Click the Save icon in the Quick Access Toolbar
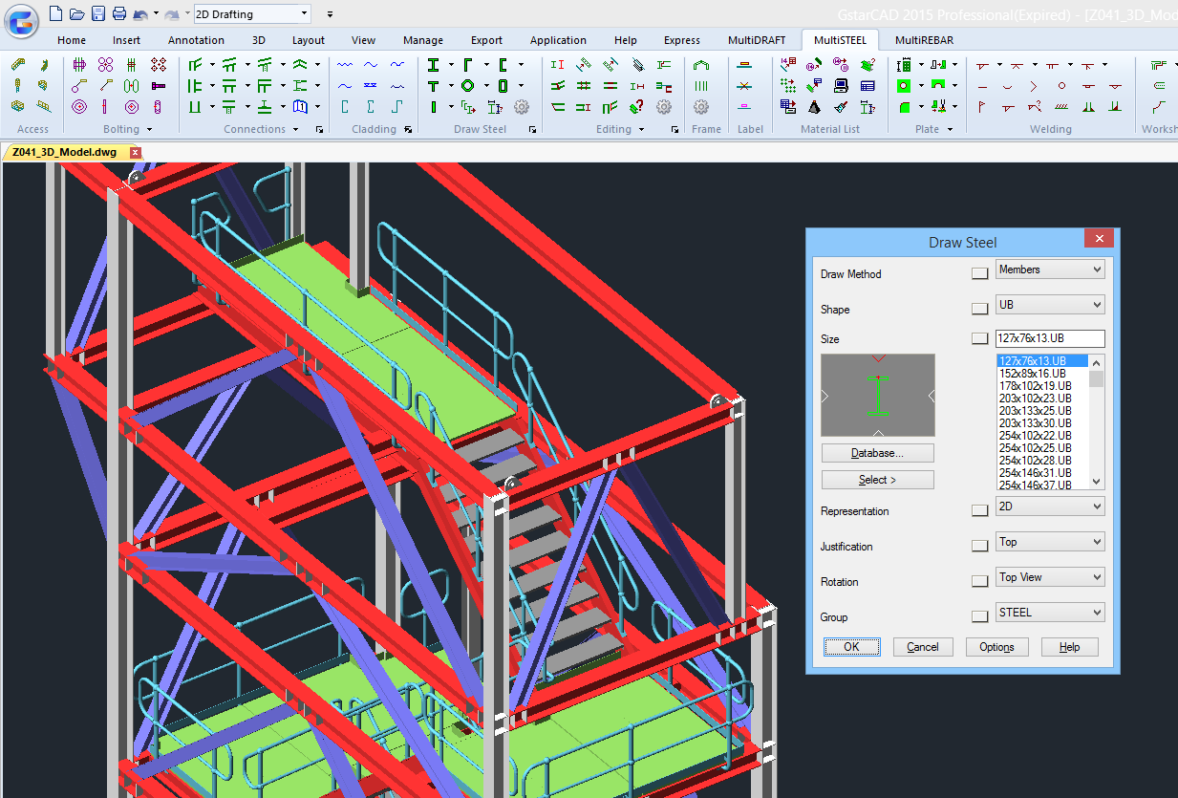 point(98,13)
